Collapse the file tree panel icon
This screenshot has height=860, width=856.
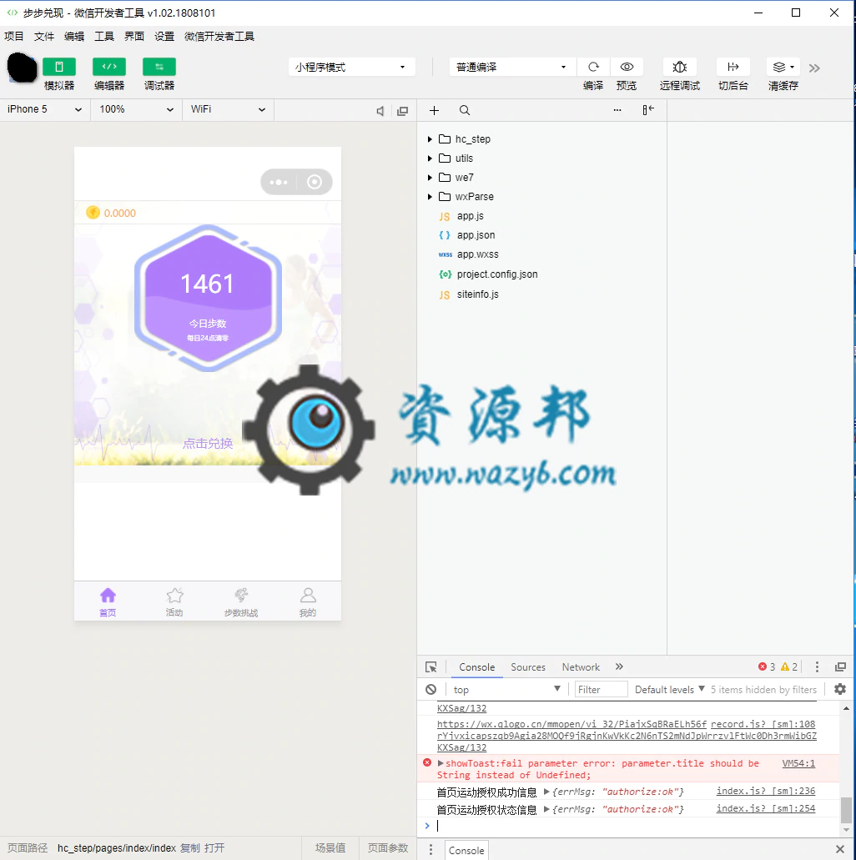click(648, 110)
